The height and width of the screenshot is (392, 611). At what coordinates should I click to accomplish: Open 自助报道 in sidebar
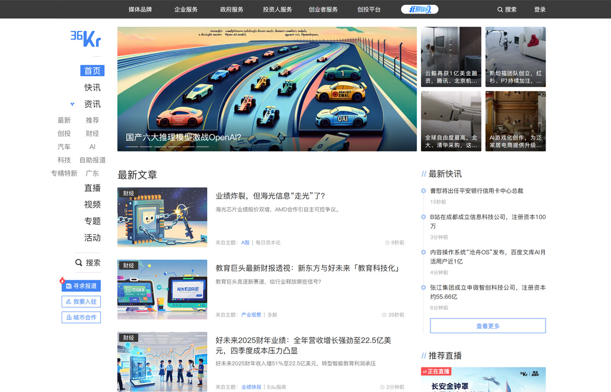pos(92,160)
